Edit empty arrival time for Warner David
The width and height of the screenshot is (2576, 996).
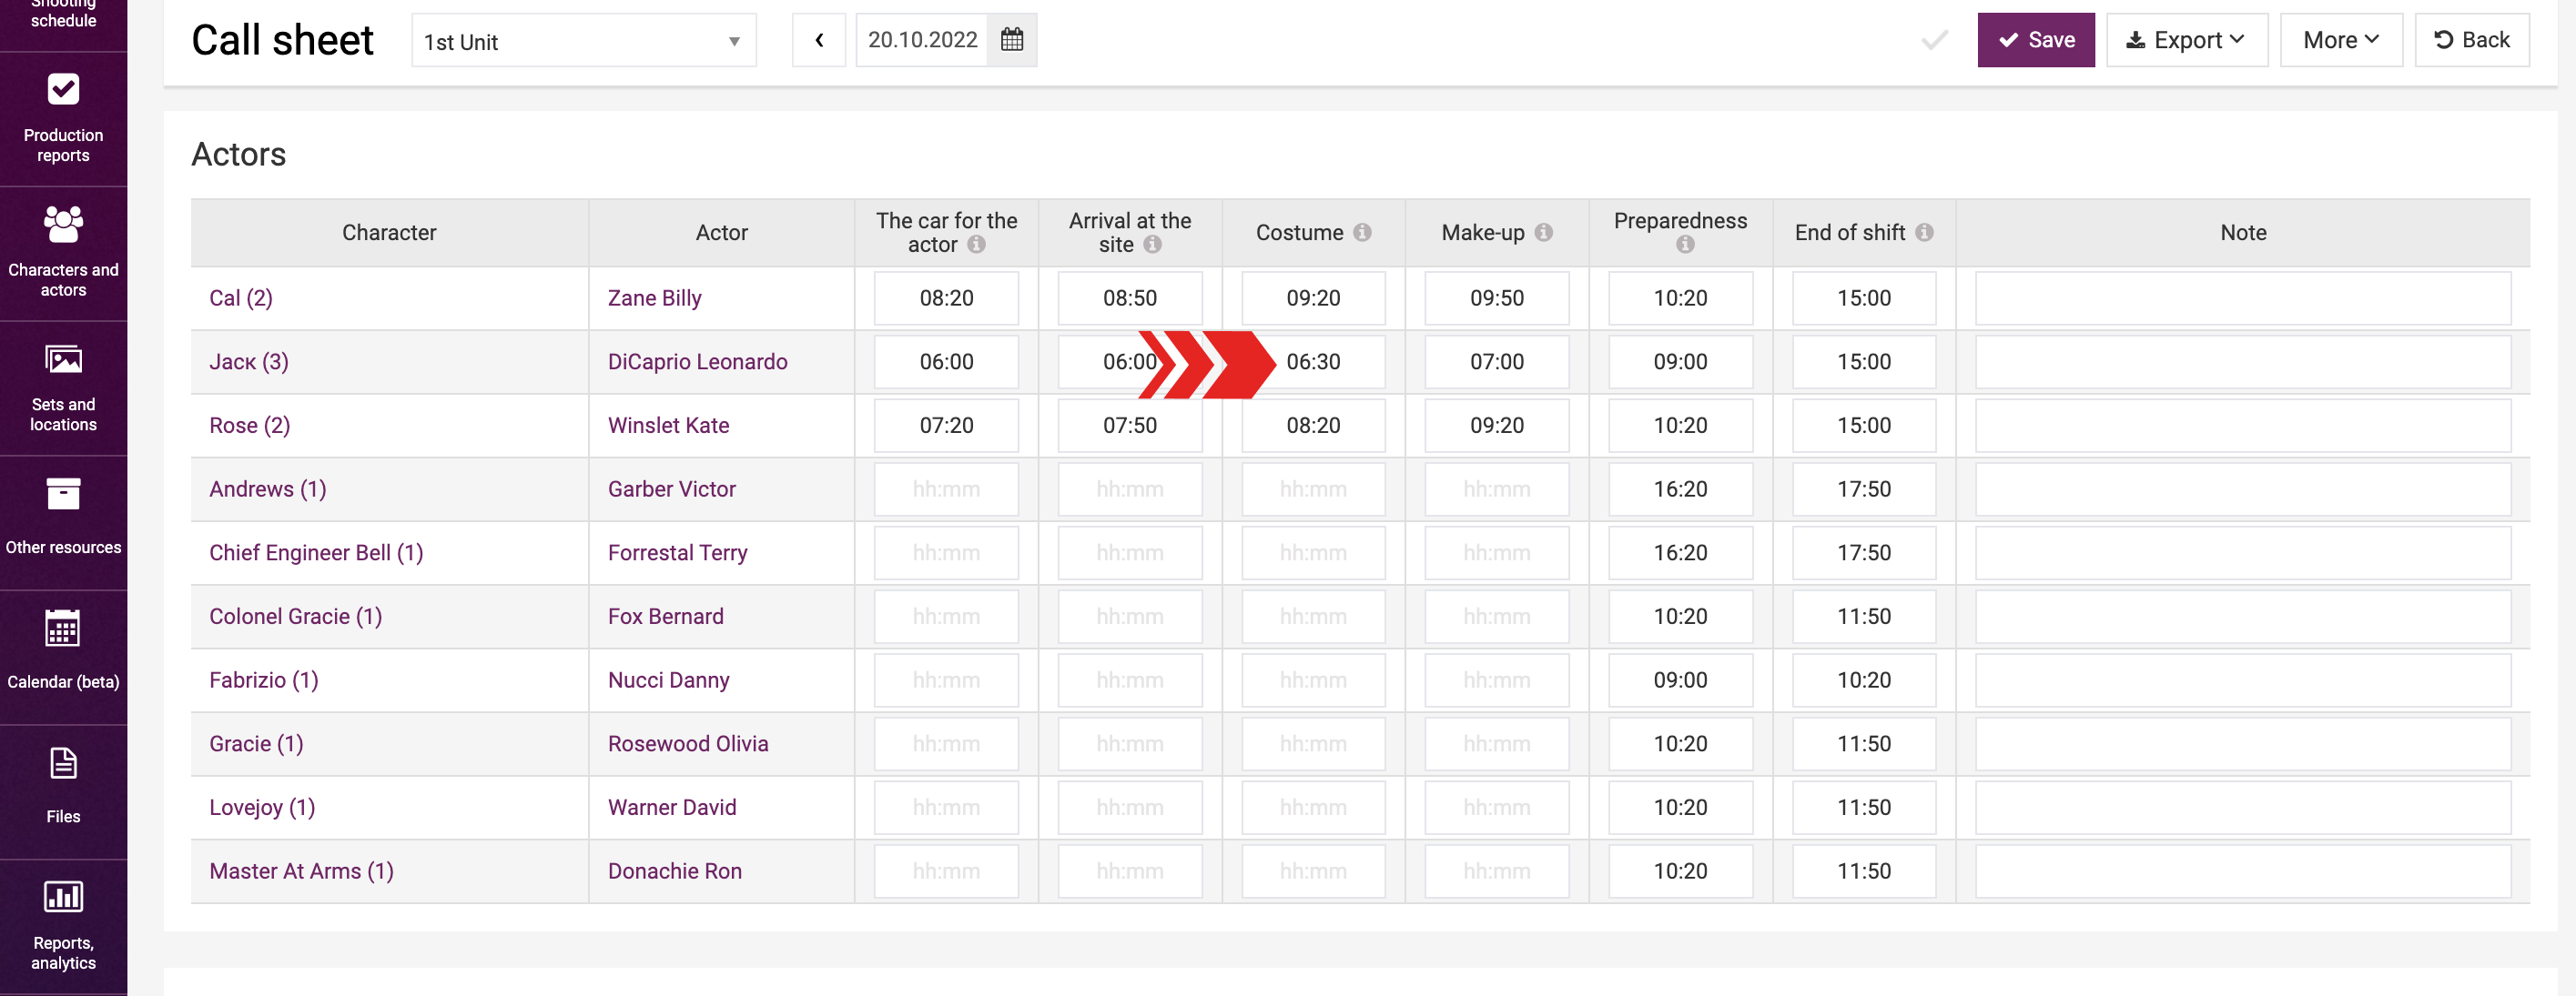pos(1130,809)
